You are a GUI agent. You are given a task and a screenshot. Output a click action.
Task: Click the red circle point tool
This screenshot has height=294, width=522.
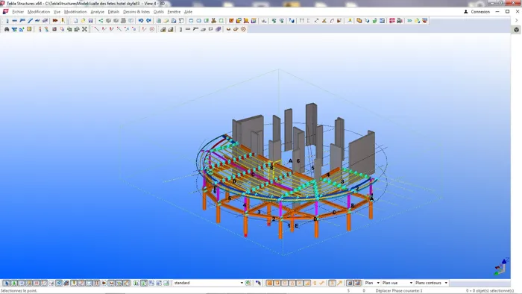152,29
